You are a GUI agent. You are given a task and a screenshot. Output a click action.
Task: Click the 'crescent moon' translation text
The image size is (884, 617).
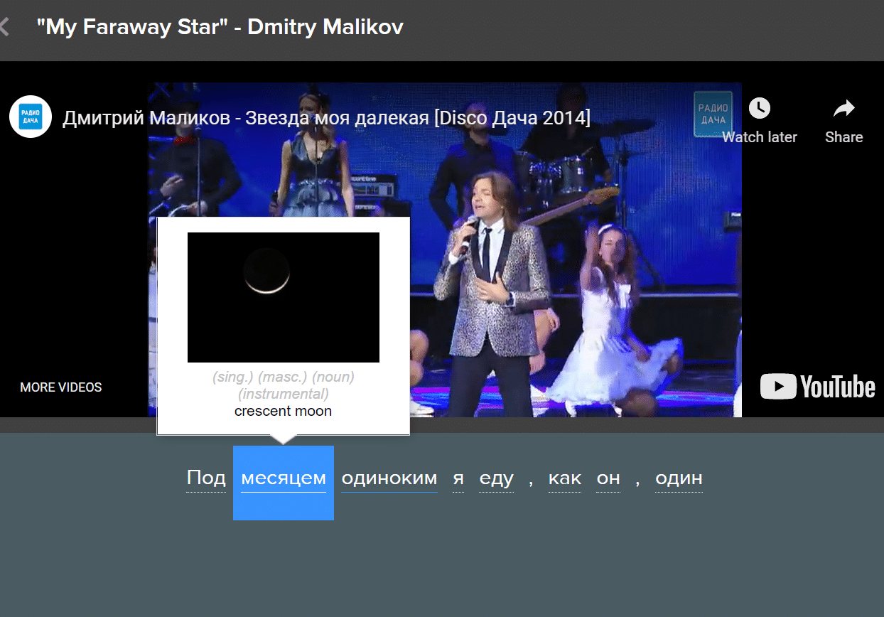tap(283, 412)
